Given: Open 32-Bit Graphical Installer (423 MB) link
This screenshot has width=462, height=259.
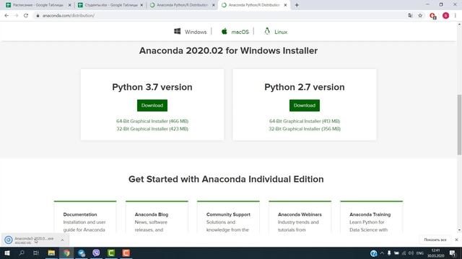Looking at the screenshot, I should [152, 129].
